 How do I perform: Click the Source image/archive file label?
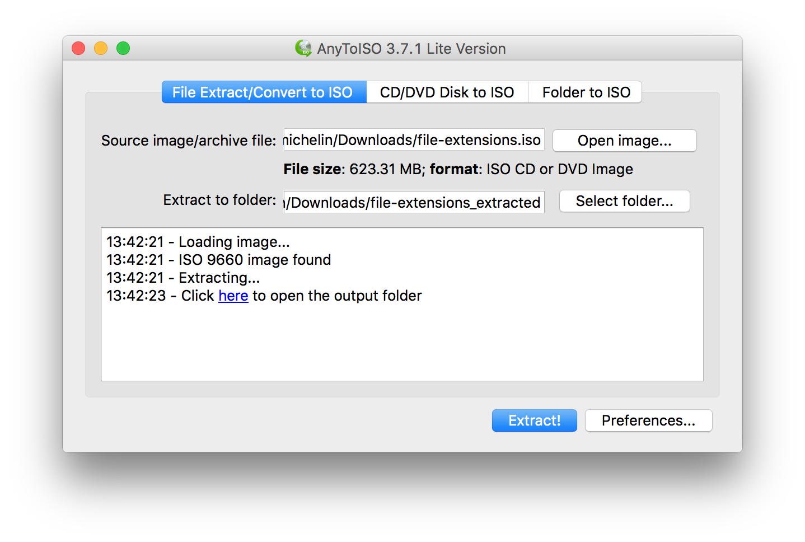click(189, 141)
